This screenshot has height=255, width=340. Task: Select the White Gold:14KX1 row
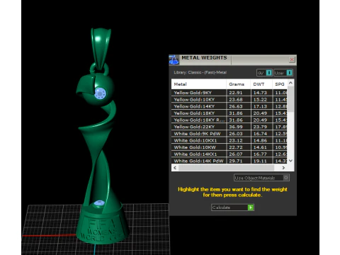click(x=229, y=154)
